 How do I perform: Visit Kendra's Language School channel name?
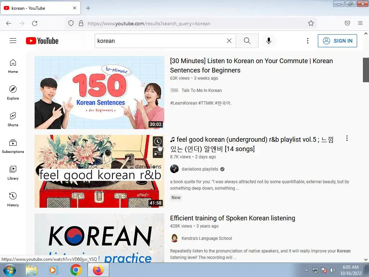coord(206,238)
